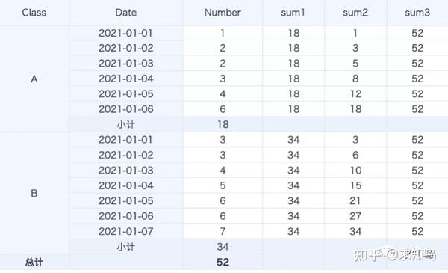Click class A date 2021-01-04 cell
This screenshot has width=448, height=273.
coord(125,79)
